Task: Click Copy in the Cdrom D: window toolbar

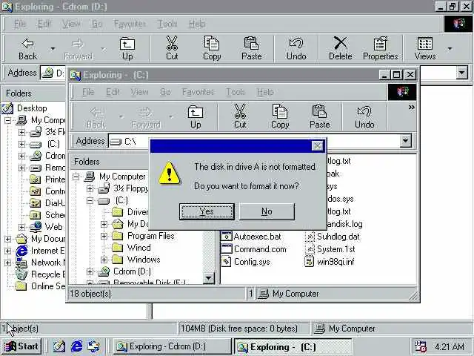Action: pos(212,49)
